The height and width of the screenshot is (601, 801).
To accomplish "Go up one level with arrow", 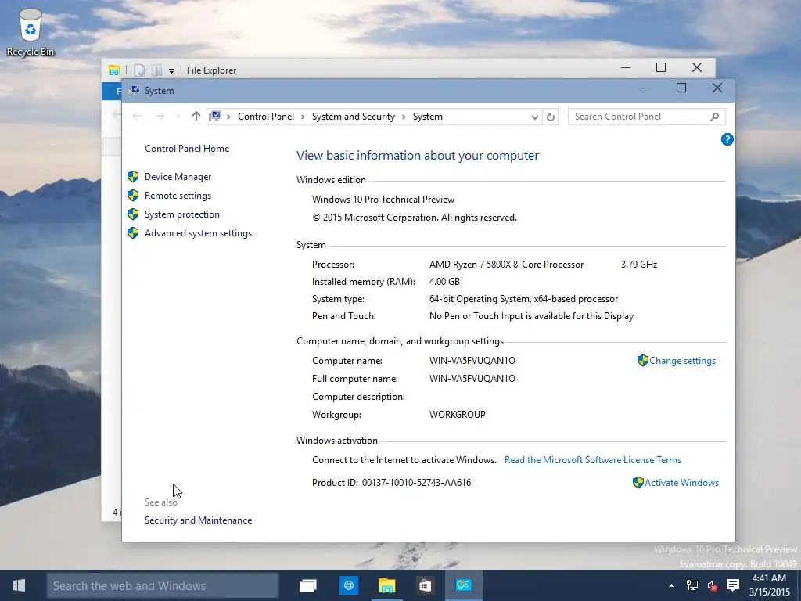I will click(196, 117).
